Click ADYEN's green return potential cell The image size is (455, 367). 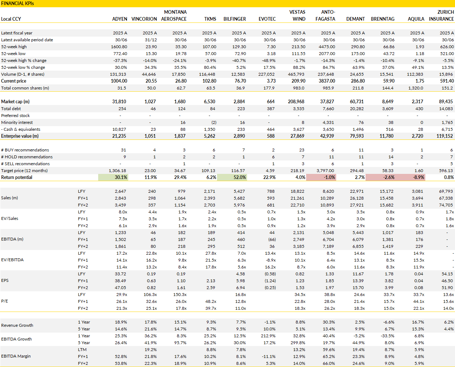(113, 178)
